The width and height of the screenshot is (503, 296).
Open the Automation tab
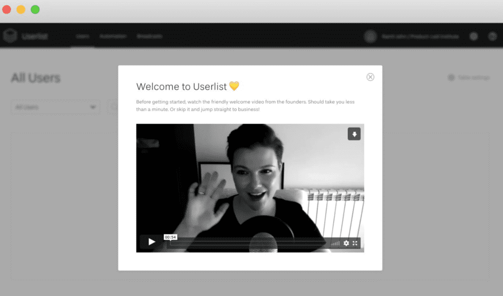pos(113,37)
